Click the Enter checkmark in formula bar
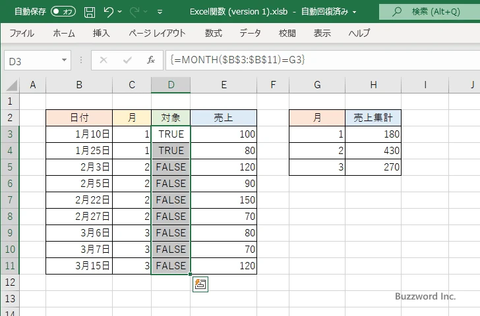Viewport: 480px width, 316px height. (127, 60)
